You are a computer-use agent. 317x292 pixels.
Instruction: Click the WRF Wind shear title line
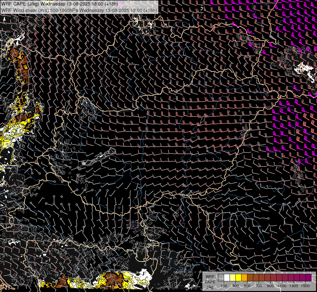(79, 10)
